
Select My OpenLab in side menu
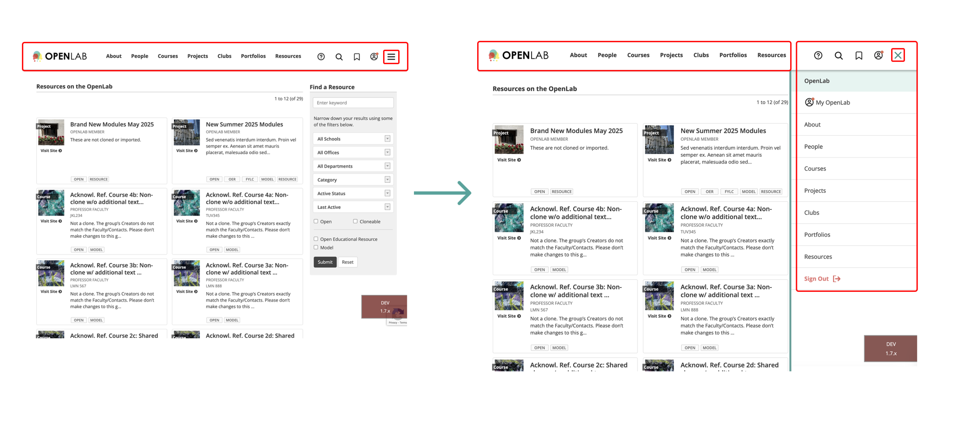832,102
